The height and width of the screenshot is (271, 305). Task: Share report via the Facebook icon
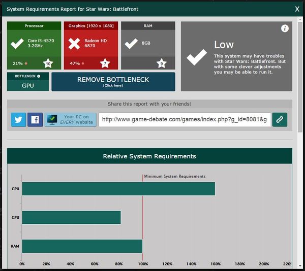35,120
